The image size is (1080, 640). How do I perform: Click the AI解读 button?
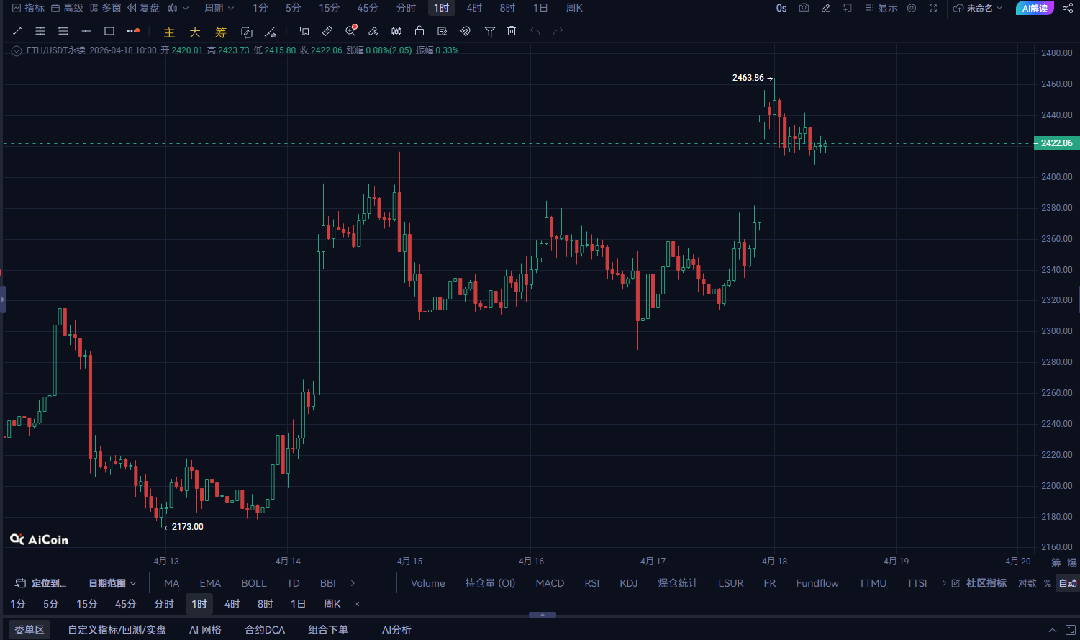pyautogui.click(x=1035, y=8)
